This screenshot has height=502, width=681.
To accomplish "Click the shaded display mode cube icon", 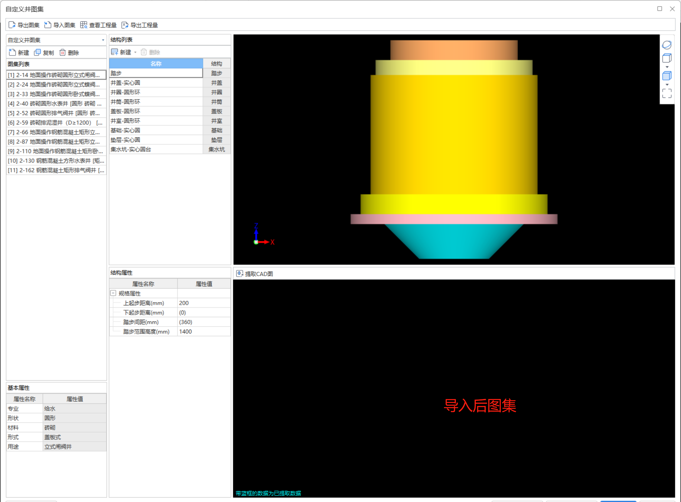I will (666, 76).
